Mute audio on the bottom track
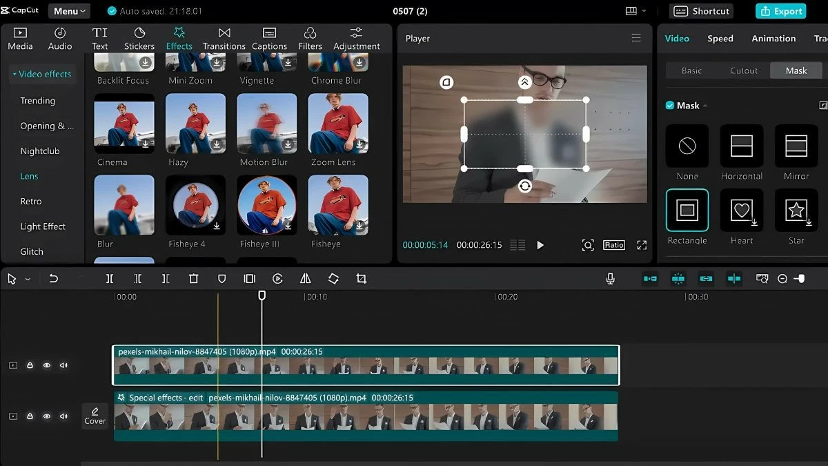This screenshot has height=466, width=828. (63, 416)
